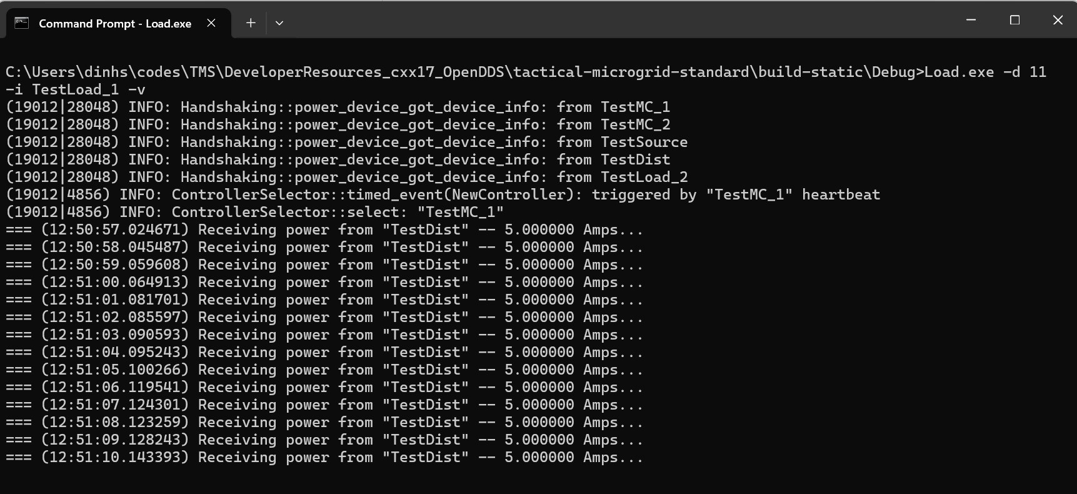Click the 12:51:03.090593 receiving power line

pos(324,335)
